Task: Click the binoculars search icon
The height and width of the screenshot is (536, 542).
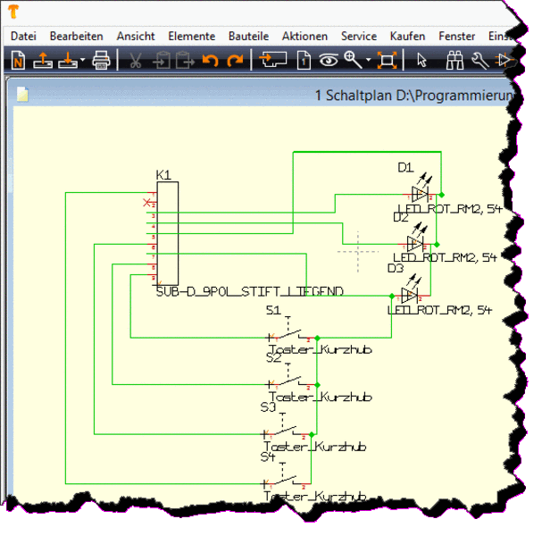Action: (454, 61)
